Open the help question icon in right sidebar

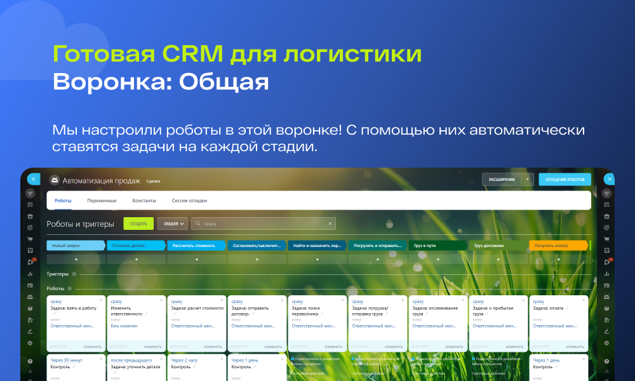606,361
